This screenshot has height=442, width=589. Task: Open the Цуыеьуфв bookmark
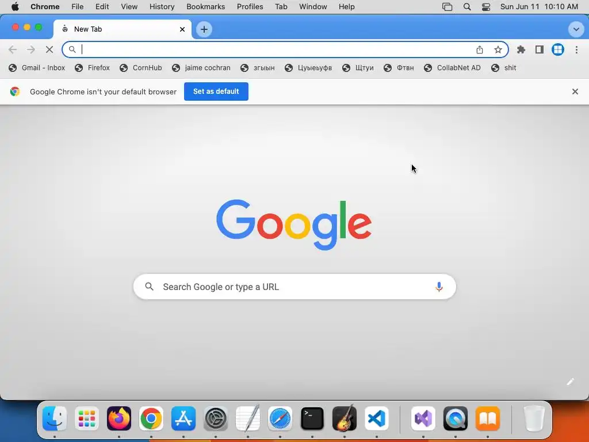pyautogui.click(x=308, y=68)
